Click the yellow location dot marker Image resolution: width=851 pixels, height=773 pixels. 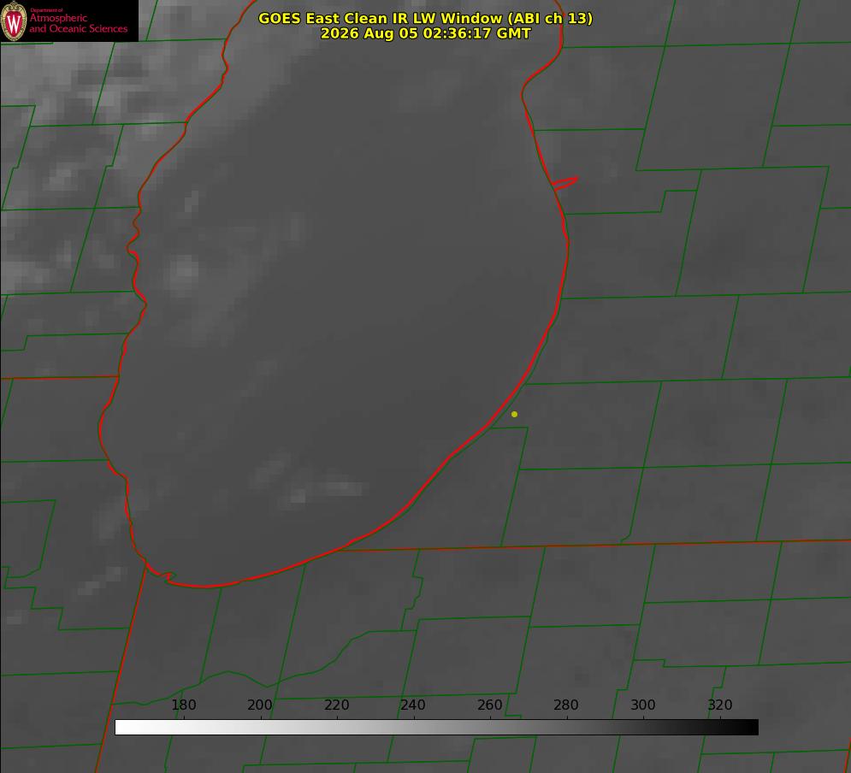(515, 414)
